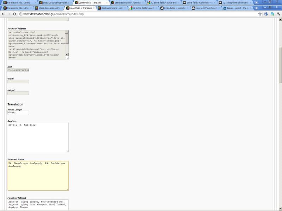This screenshot has width=282, height=211.
Task: Go back using the browser back arrow
Action: point(4,14)
